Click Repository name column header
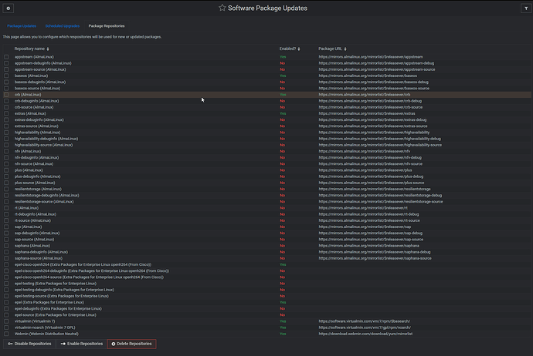The height and width of the screenshot is (356, 533). click(x=29, y=49)
